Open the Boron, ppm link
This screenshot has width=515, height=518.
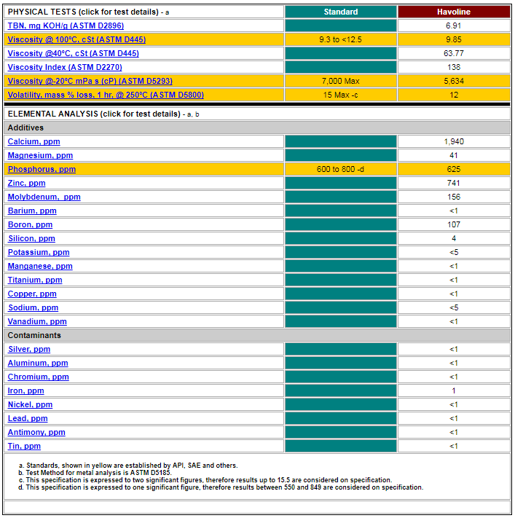30,224
